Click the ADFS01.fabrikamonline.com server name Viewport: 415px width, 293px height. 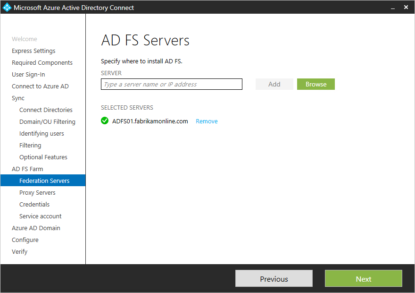click(150, 121)
